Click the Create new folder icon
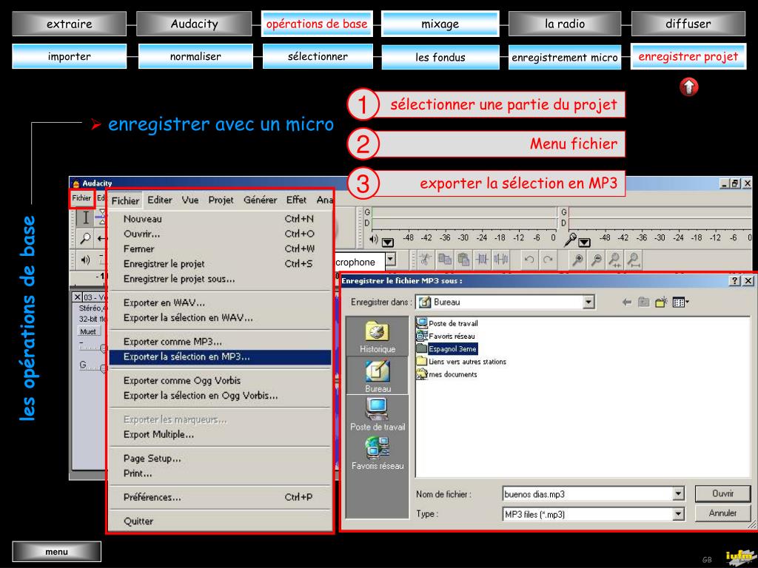The width and height of the screenshot is (758, 568). point(661,302)
